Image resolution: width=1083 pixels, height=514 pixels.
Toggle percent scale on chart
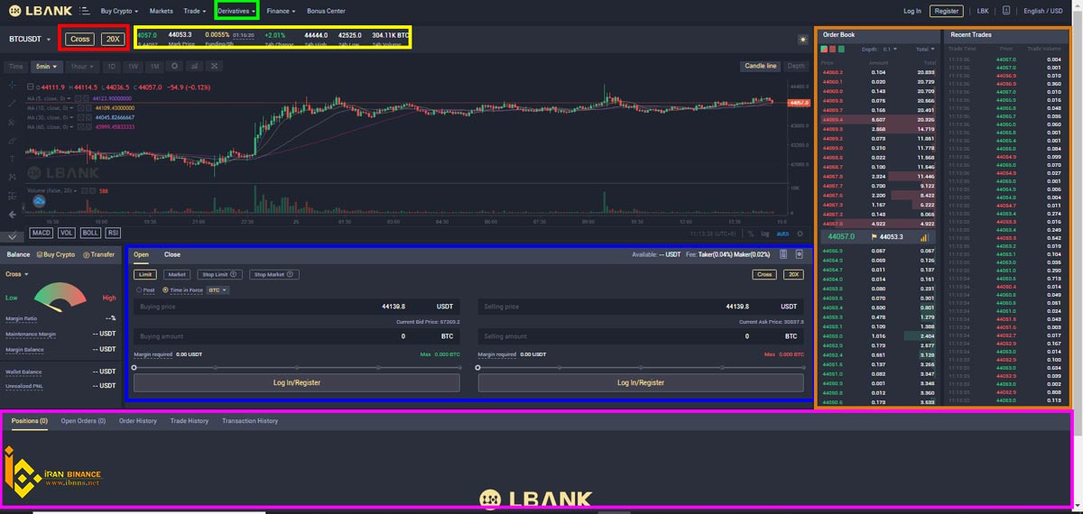(751, 233)
